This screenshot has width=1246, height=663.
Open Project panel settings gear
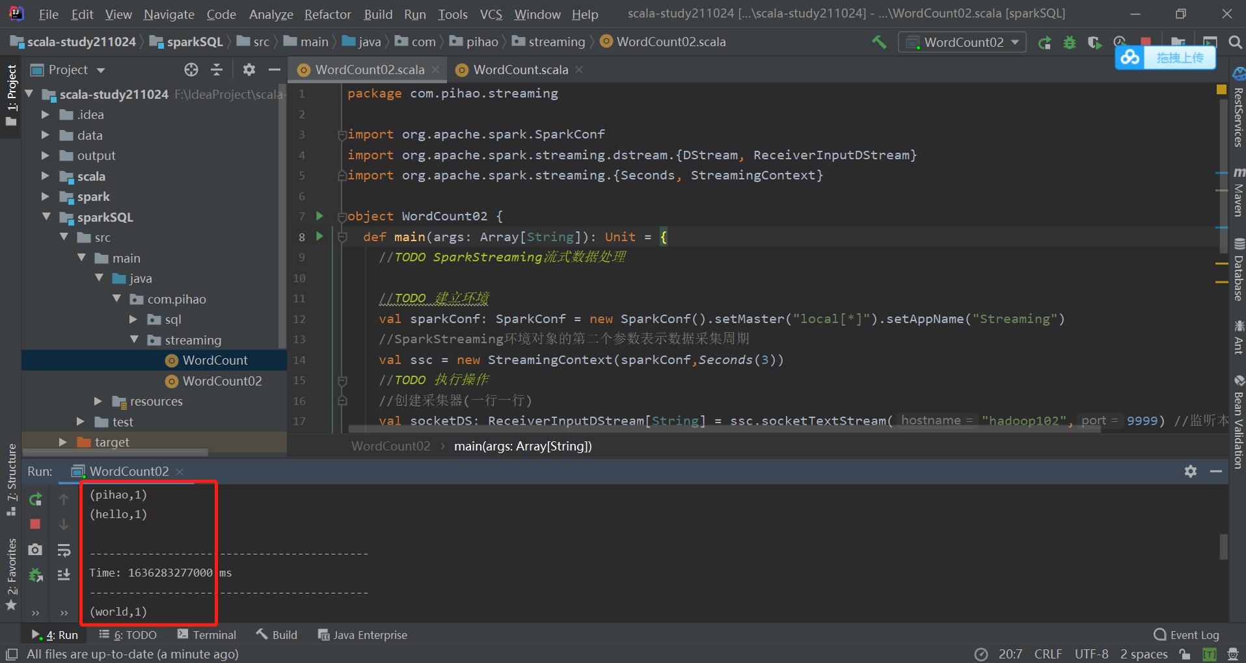(x=249, y=70)
